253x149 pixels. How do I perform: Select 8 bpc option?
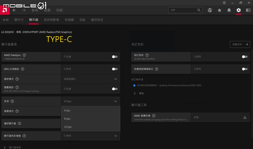(x=90, y=119)
